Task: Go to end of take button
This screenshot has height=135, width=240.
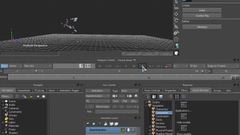Action: (x=159, y=66)
